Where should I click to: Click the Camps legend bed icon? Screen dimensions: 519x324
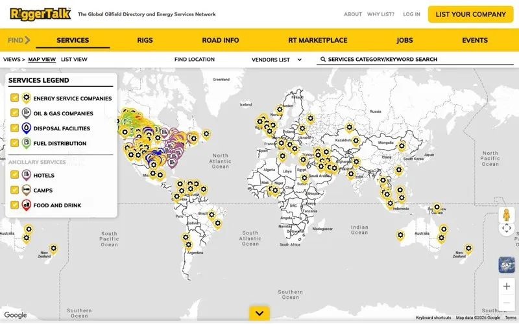click(x=27, y=190)
